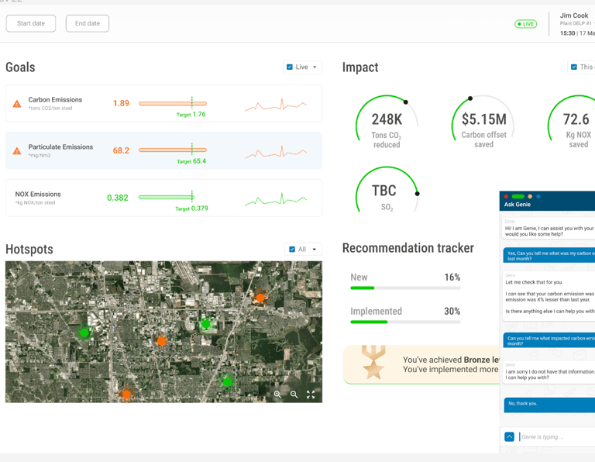Image resolution: width=595 pixels, height=462 pixels.
Task: Click the 68.2 particulate value
Action: pos(121,150)
